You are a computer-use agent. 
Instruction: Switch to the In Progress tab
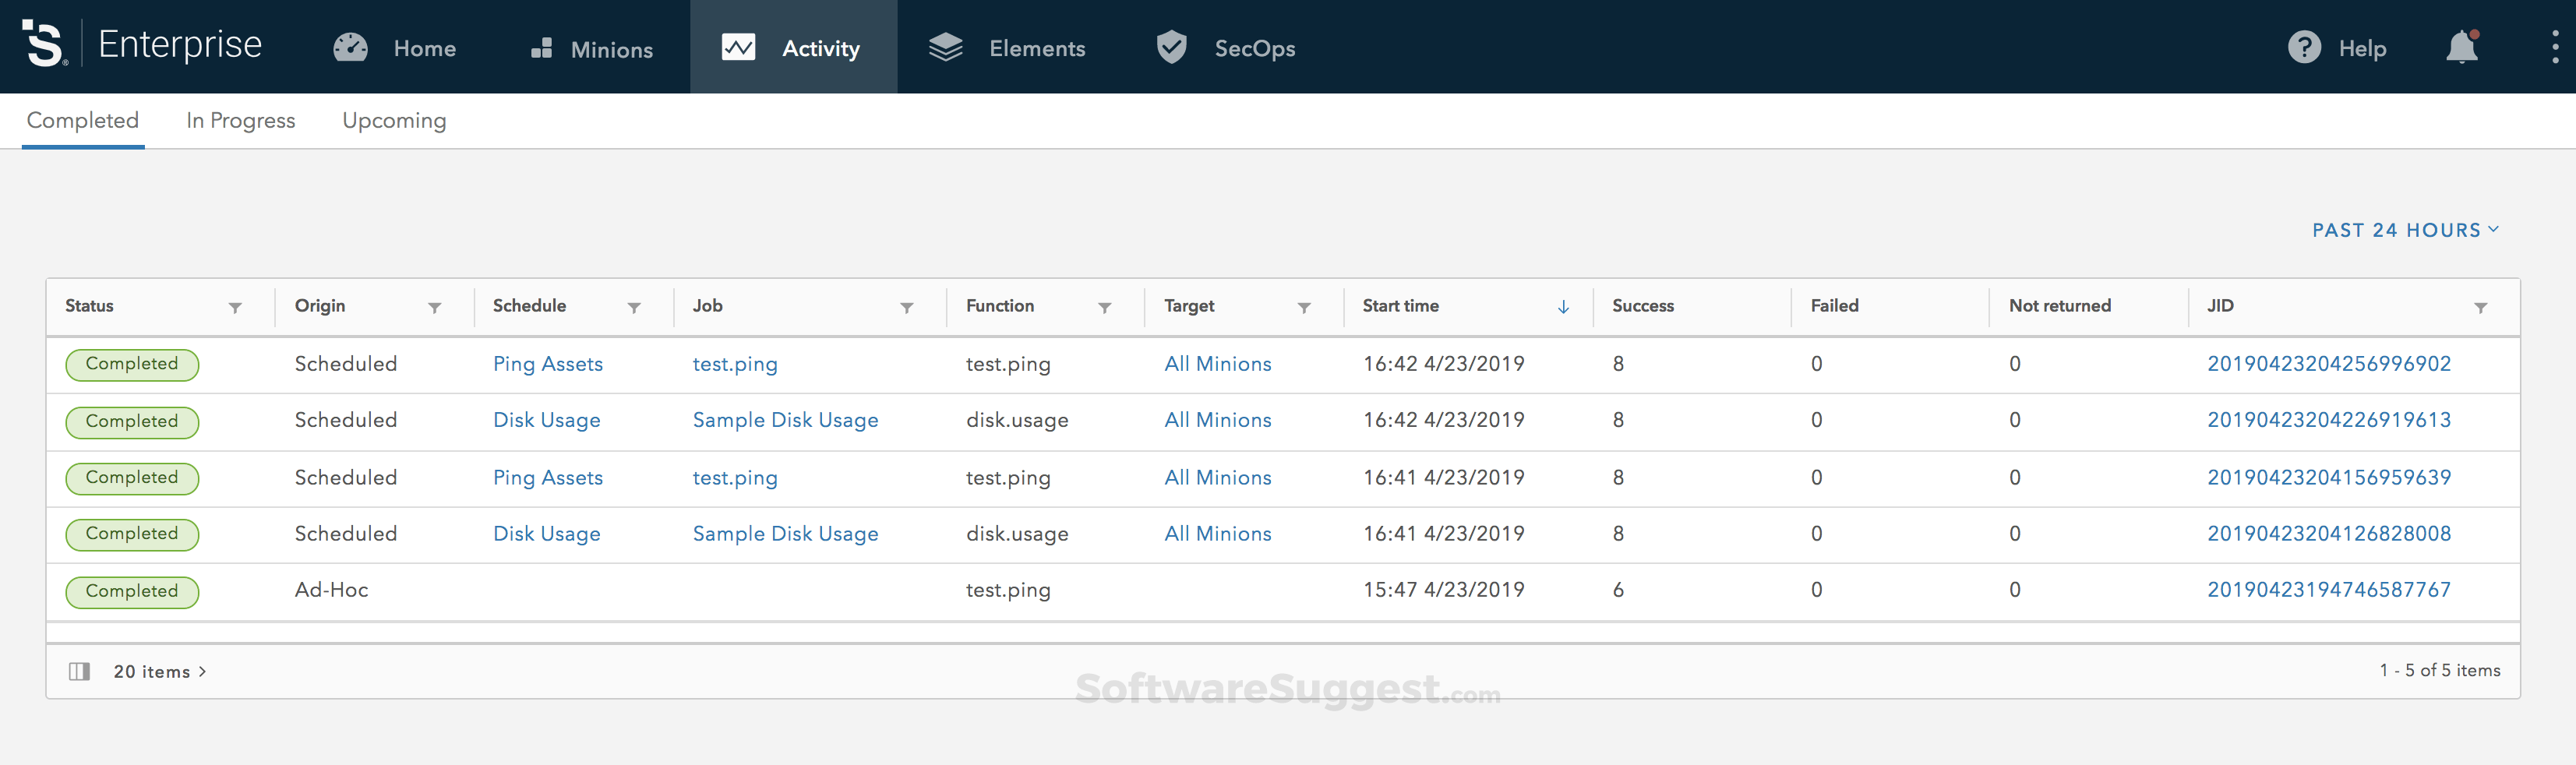click(x=240, y=120)
